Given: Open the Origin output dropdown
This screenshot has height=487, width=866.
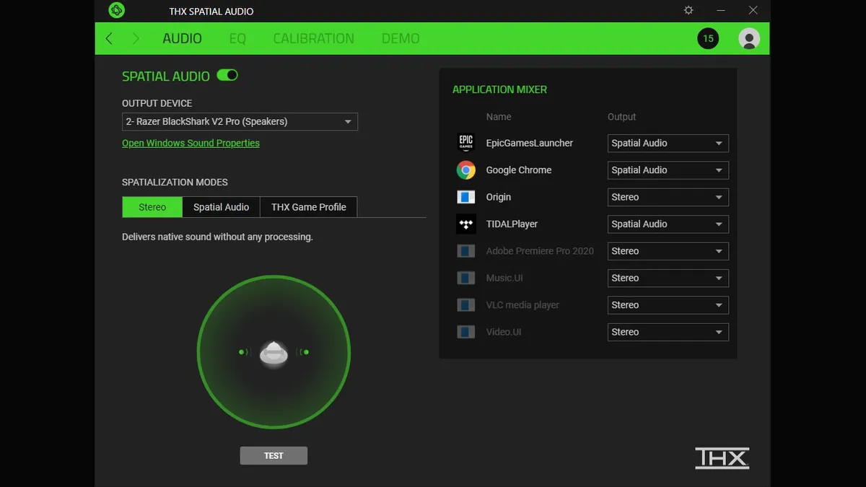Looking at the screenshot, I should pos(668,197).
